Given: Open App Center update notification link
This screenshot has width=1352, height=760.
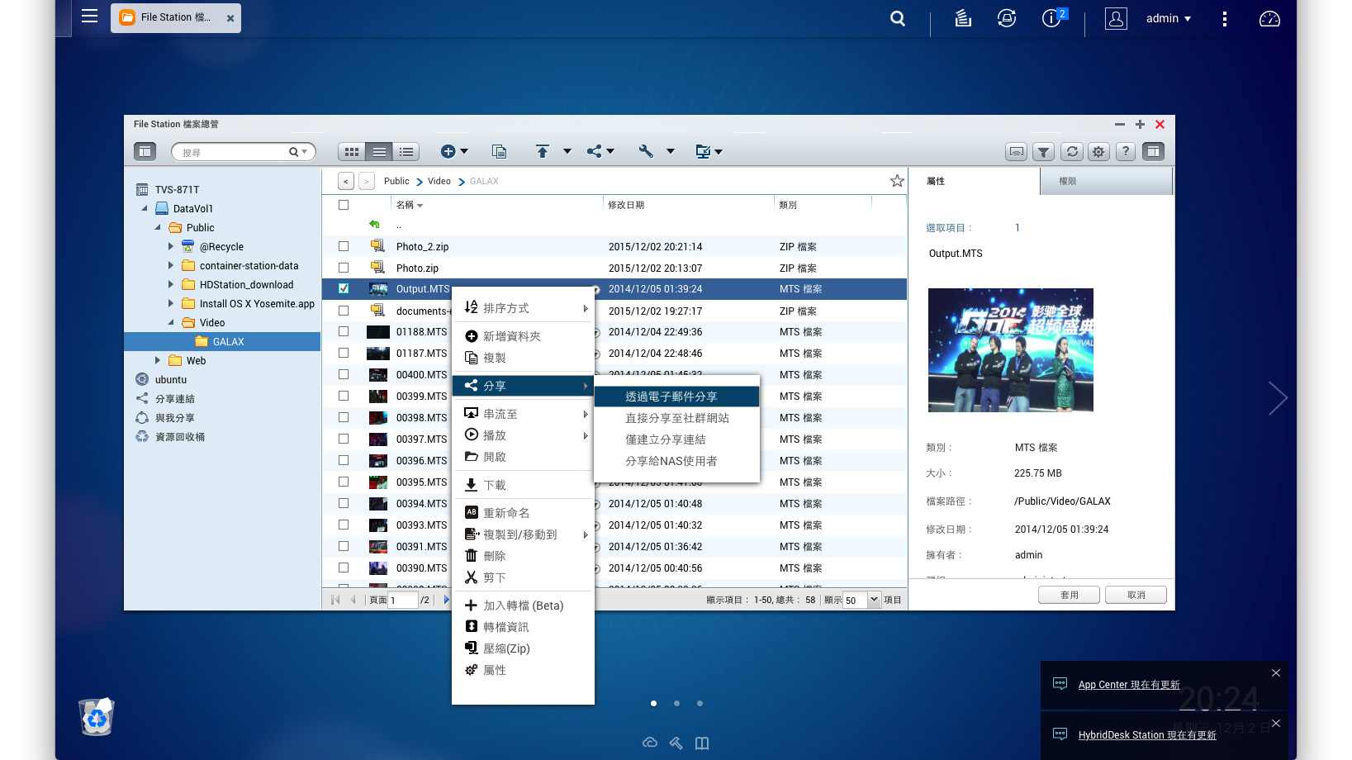Looking at the screenshot, I should [x=1129, y=685].
